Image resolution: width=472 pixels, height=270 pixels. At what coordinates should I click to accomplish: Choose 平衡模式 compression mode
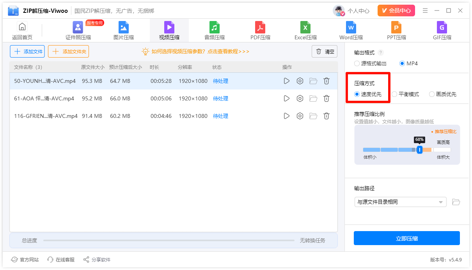pos(405,94)
